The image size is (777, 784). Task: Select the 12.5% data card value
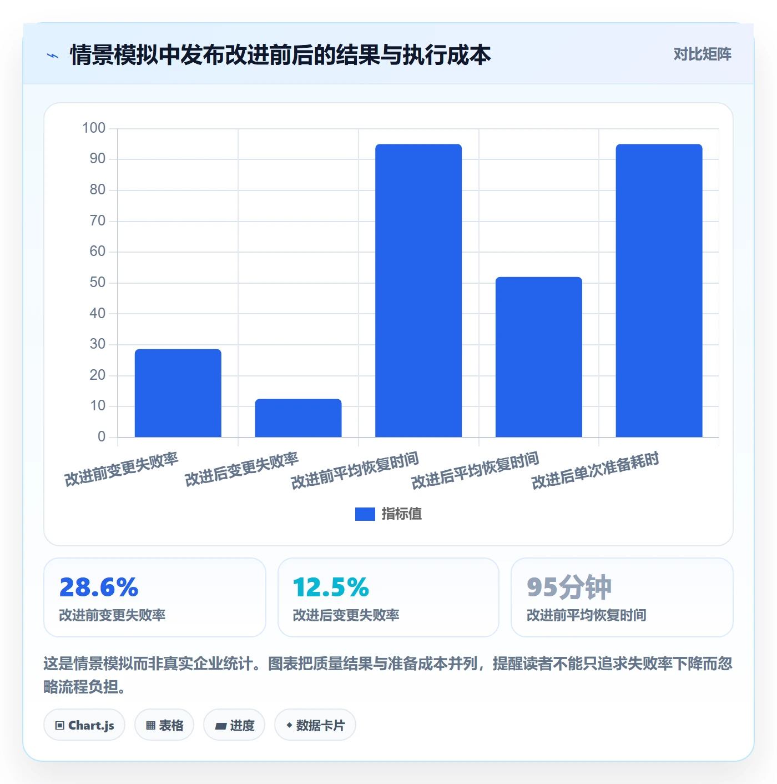point(331,587)
